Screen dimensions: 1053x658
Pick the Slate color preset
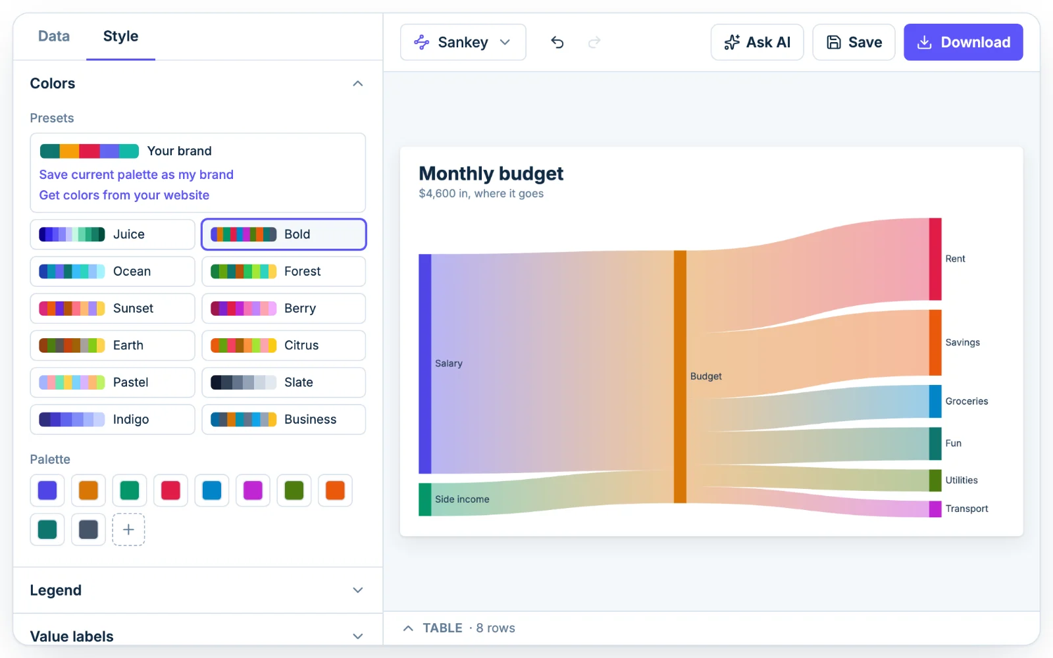coord(284,382)
